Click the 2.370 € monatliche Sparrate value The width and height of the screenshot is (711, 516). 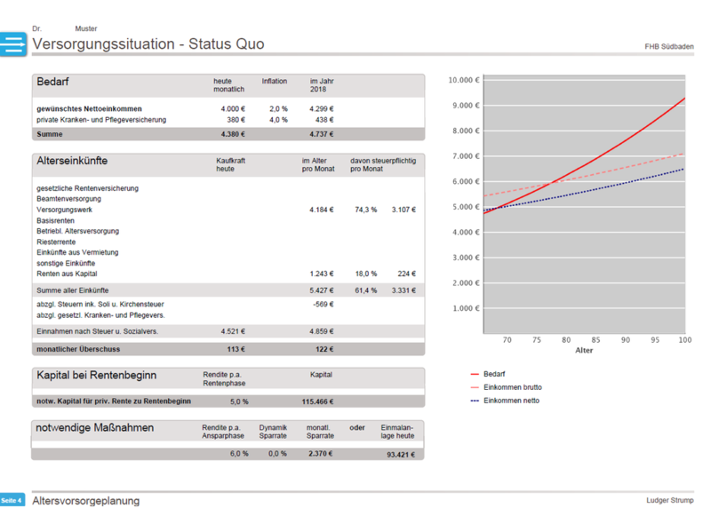[321, 454]
